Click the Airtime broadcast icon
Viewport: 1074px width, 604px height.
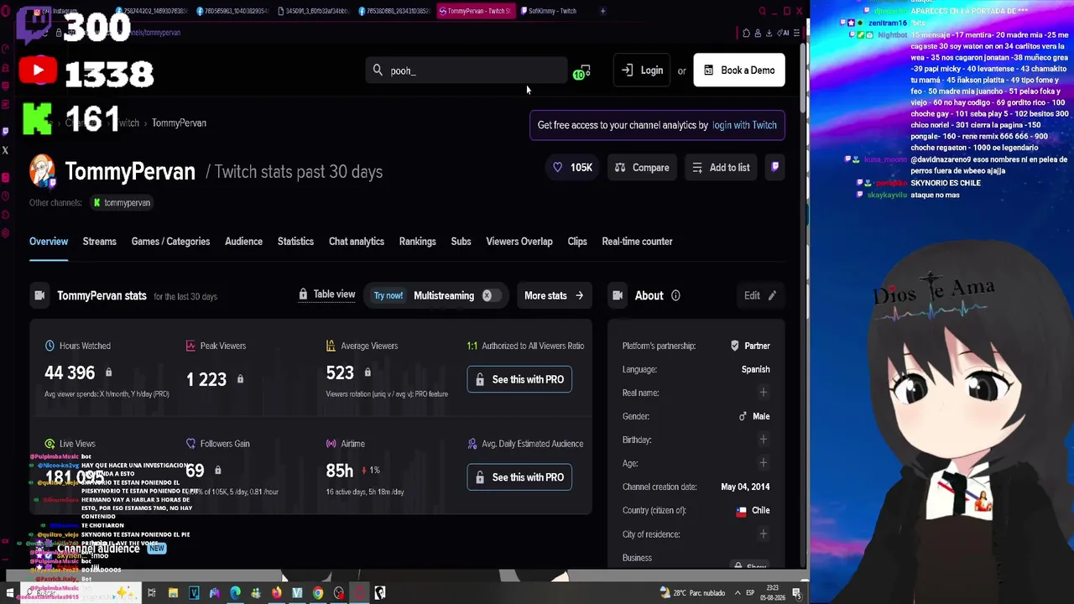(x=331, y=444)
